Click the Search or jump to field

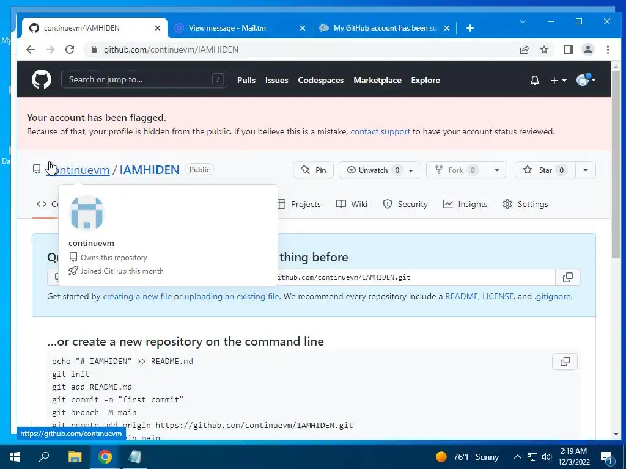click(x=144, y=80)
